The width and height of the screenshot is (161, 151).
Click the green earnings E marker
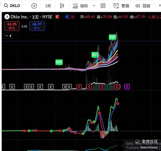click(107, 87)
